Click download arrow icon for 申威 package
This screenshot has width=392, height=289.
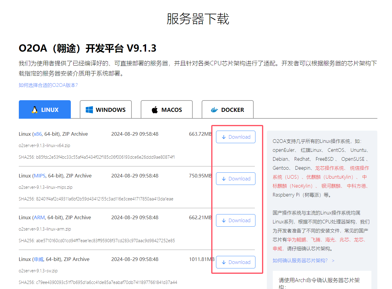point(224,262)
